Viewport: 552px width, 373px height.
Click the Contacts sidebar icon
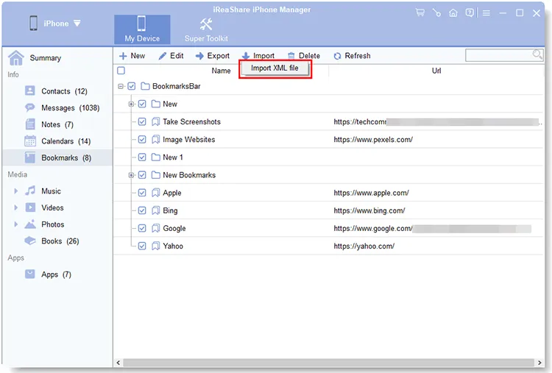30,90
